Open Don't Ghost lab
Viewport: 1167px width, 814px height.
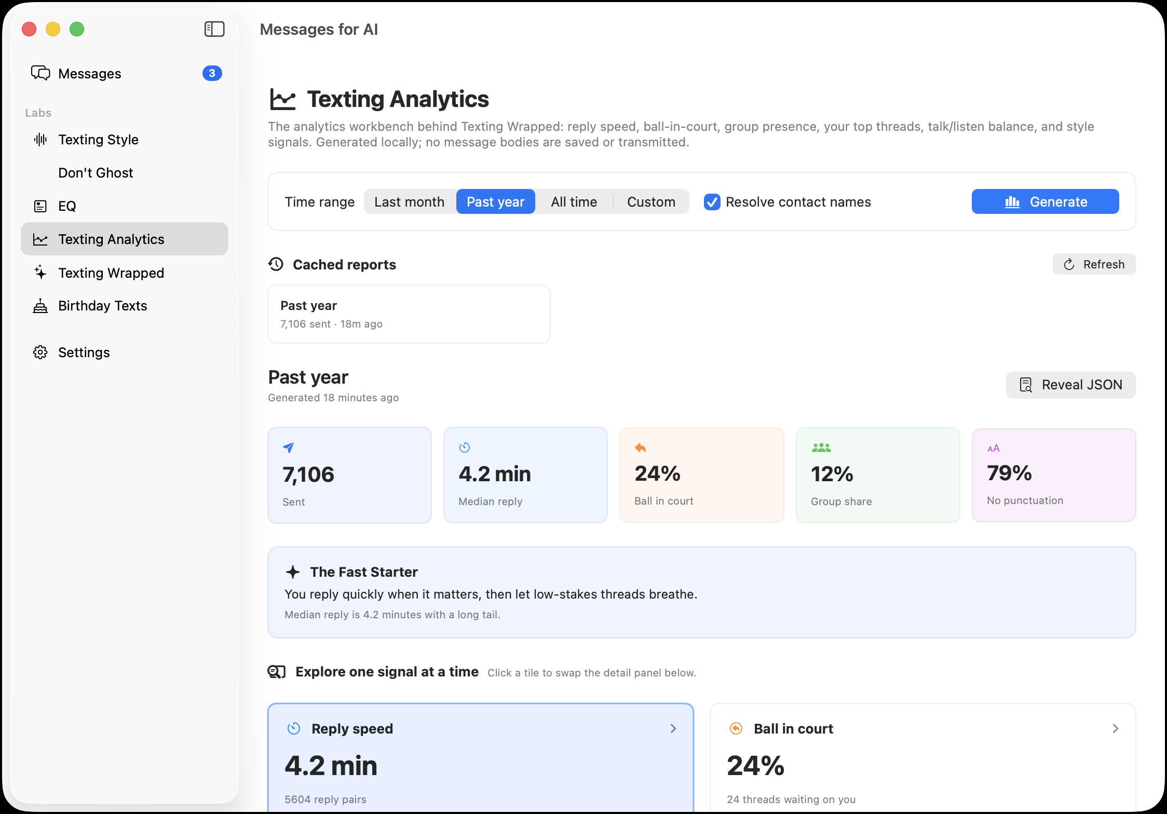click(x=125, y=173)
